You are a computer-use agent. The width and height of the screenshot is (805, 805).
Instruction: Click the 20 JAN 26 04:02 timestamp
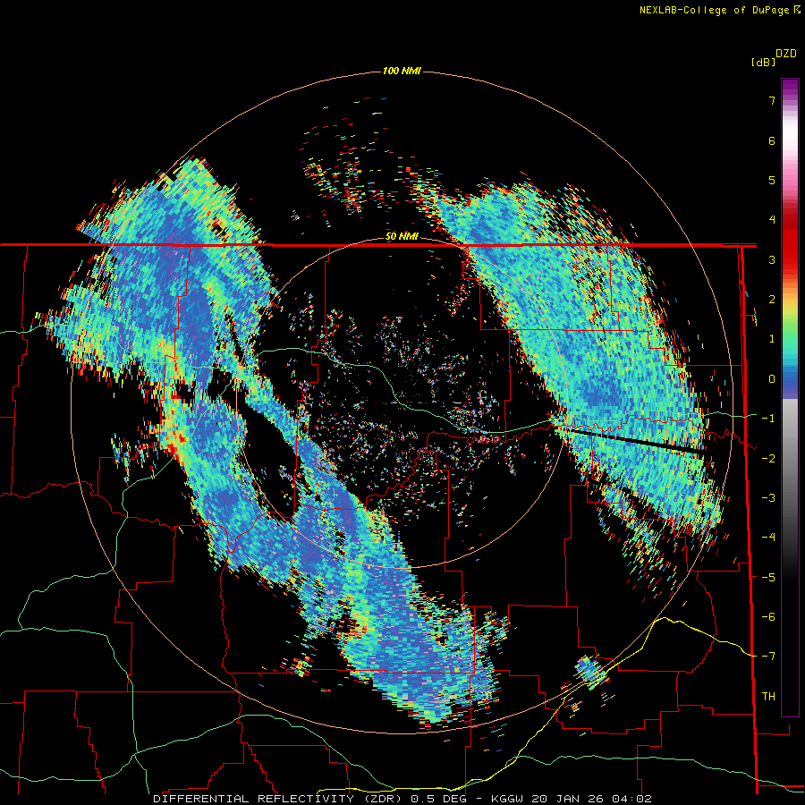point(592,799)
